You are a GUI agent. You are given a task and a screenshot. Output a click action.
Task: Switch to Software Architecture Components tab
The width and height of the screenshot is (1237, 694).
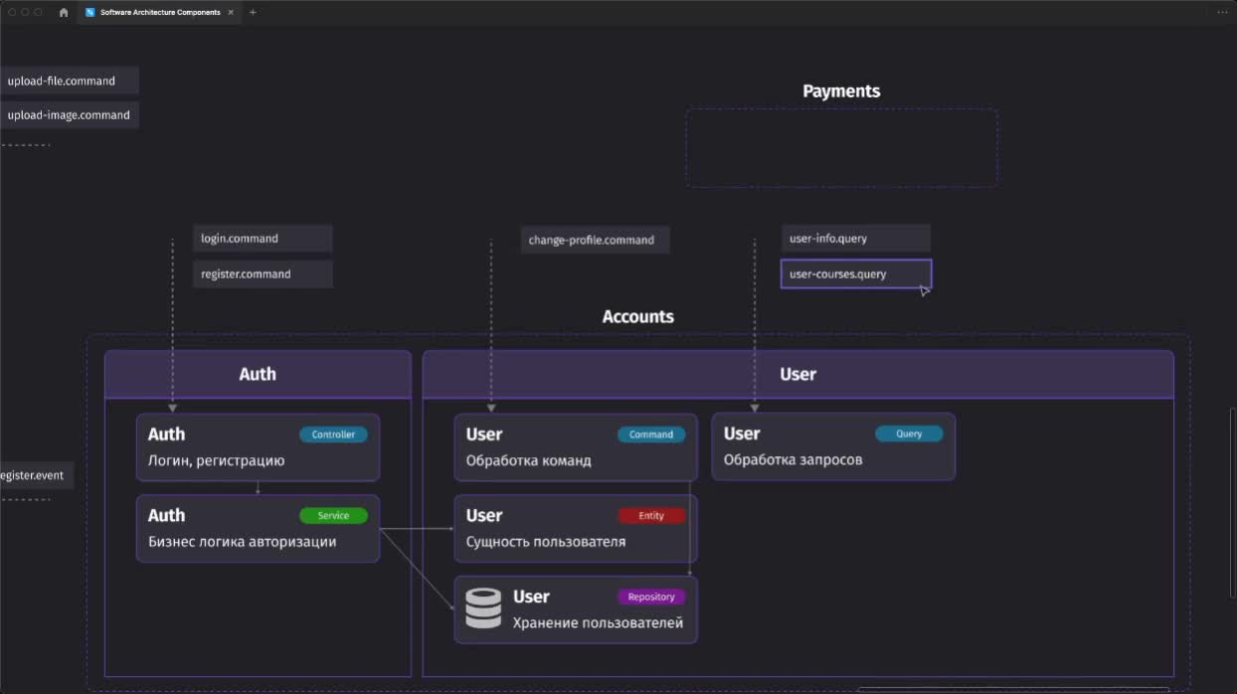[x=159, y=12]
